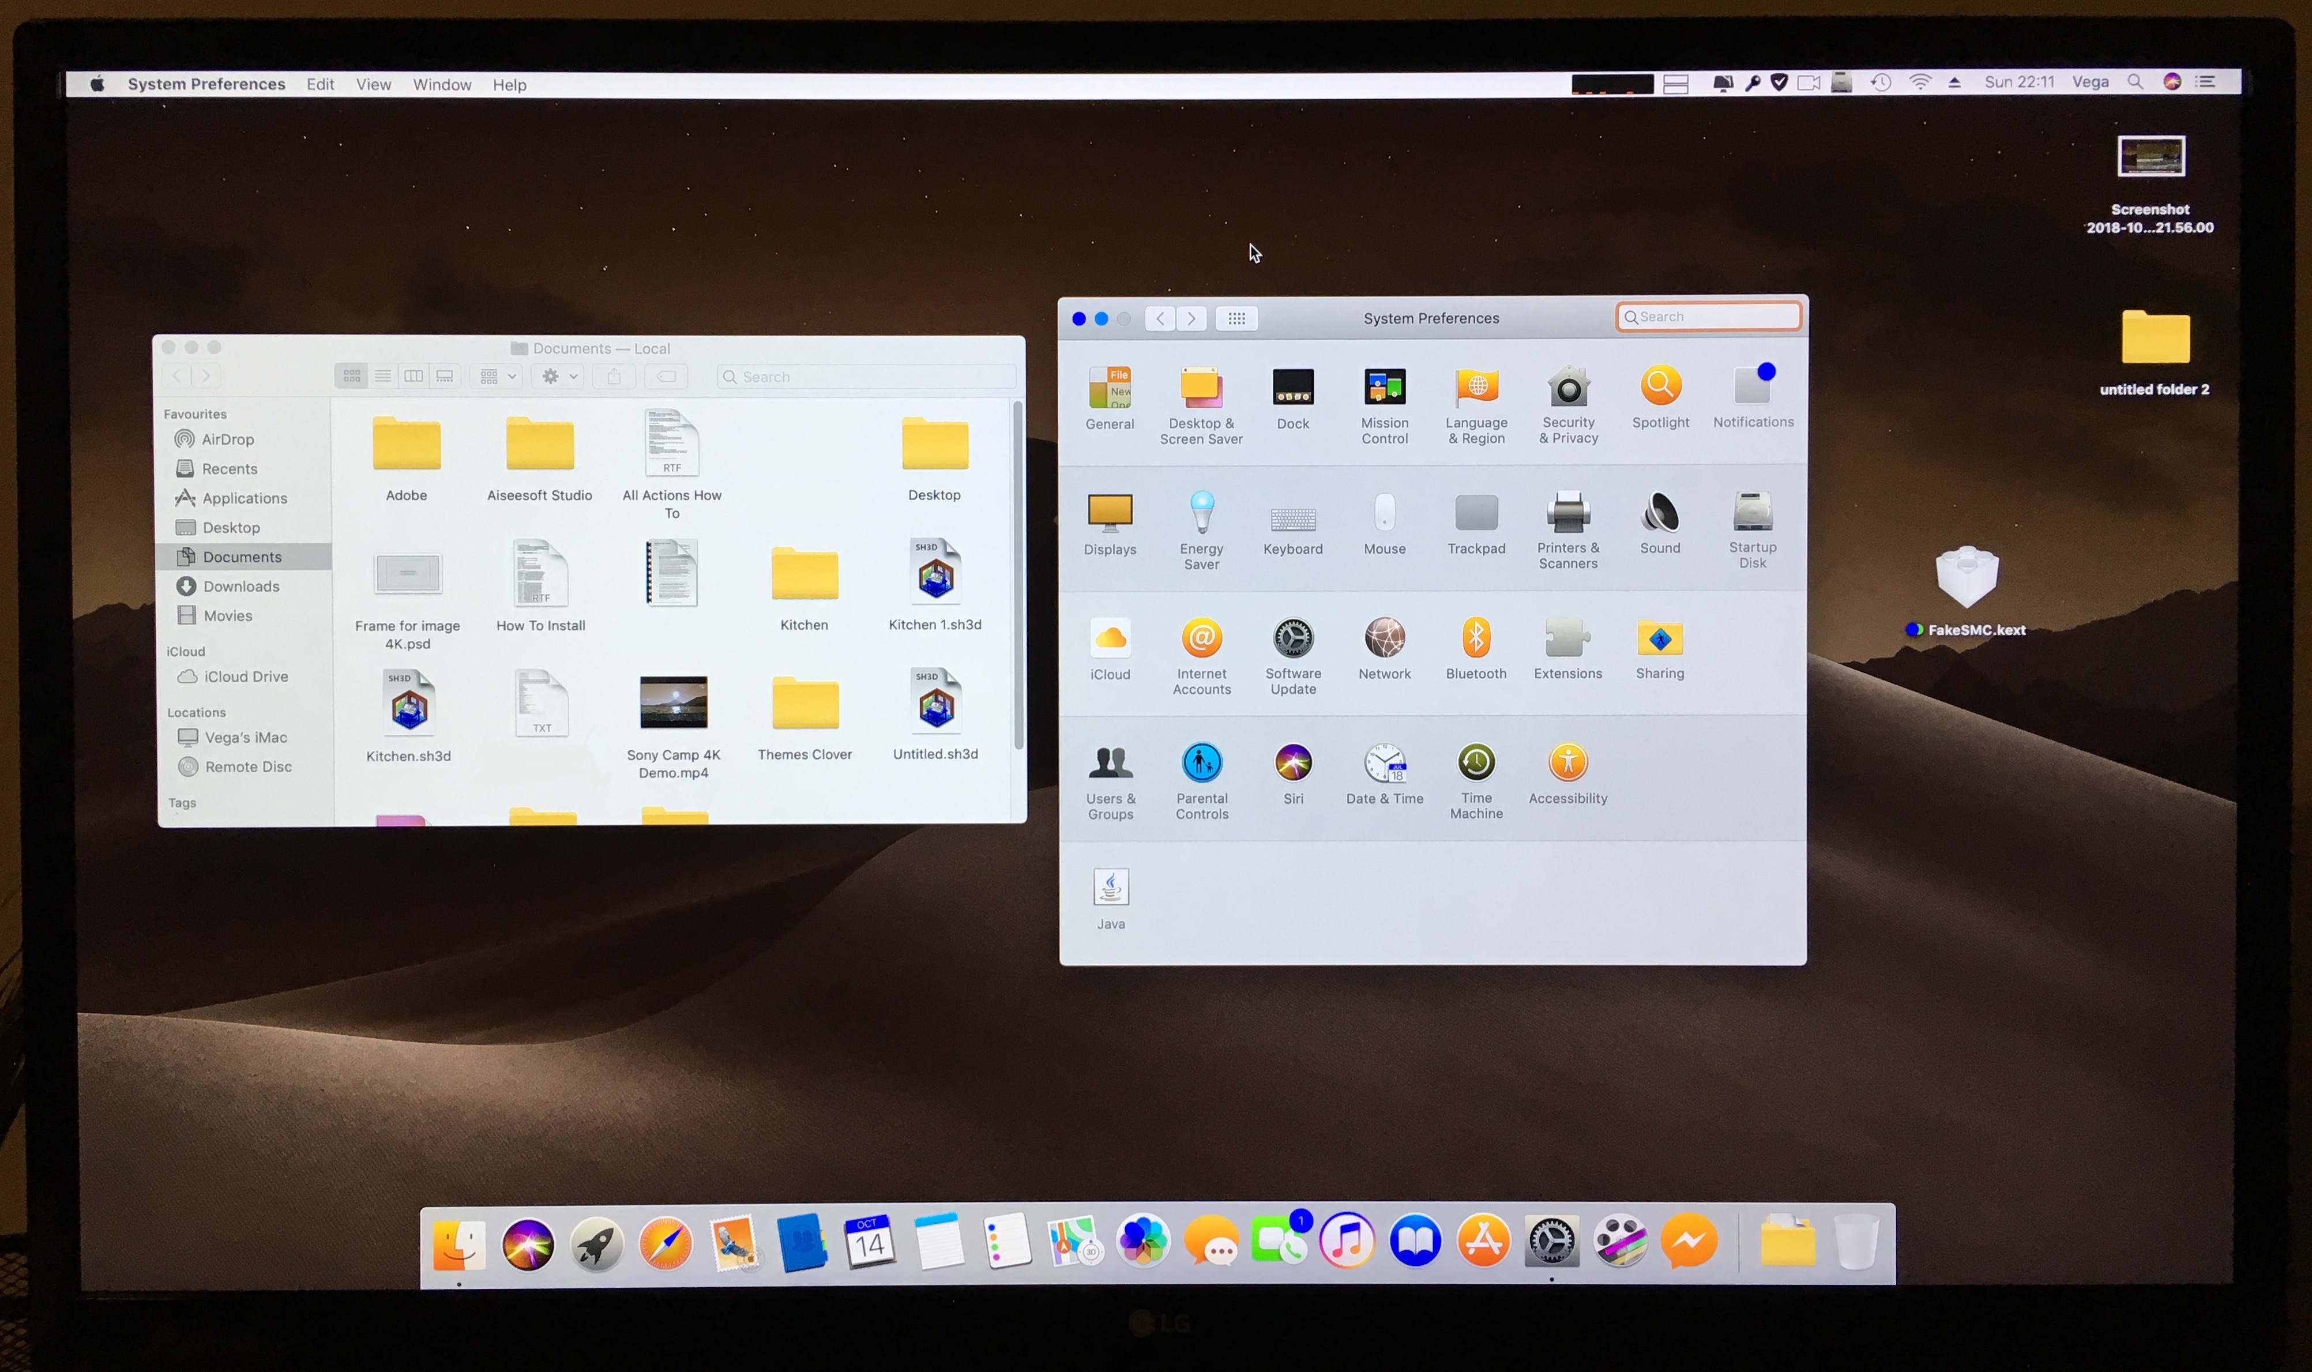Image resolution: width=2312 pixels, height=1372 pixels.
Task: Select Downloads in Finder sidebar
Action: tap(240, 586)
